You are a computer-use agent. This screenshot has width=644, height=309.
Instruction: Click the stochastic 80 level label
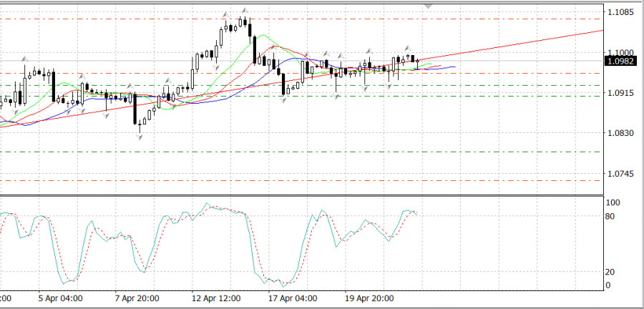612,216
